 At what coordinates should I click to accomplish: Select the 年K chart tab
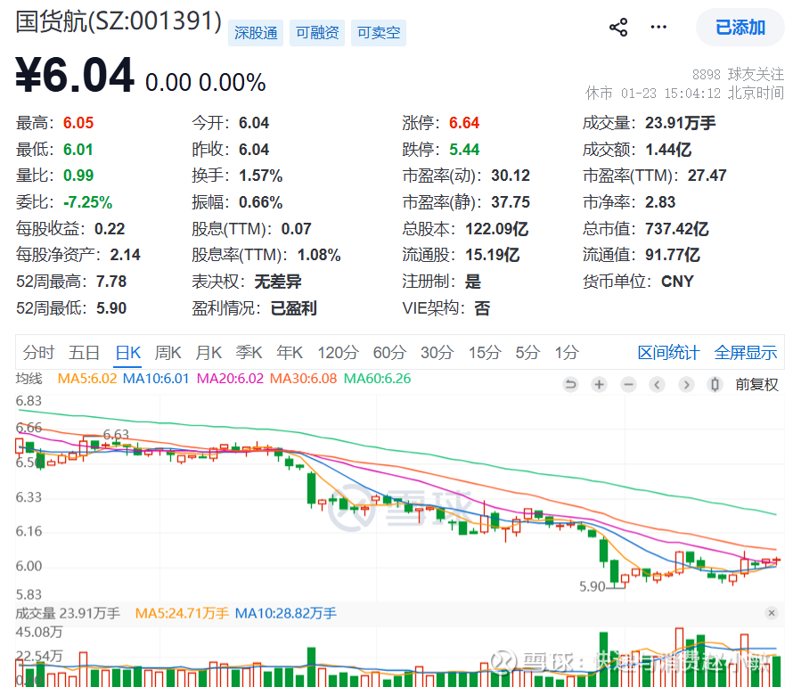(x=290, y=352)
